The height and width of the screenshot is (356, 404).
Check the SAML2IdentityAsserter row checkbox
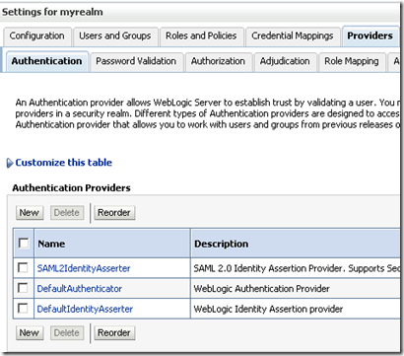[23, 267]
